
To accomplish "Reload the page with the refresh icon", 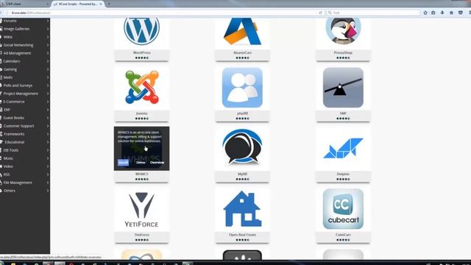I will coord(321,13).
